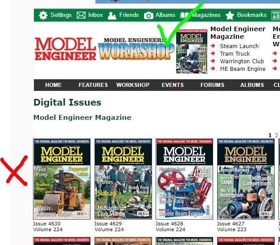Open Issue 4630 Wallis Advance Roller cover
Viewport: 280px width, 245px height.
tap(62, 179)
